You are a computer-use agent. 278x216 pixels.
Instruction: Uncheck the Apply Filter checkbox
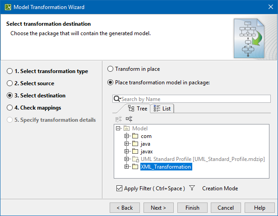[119, 188]
